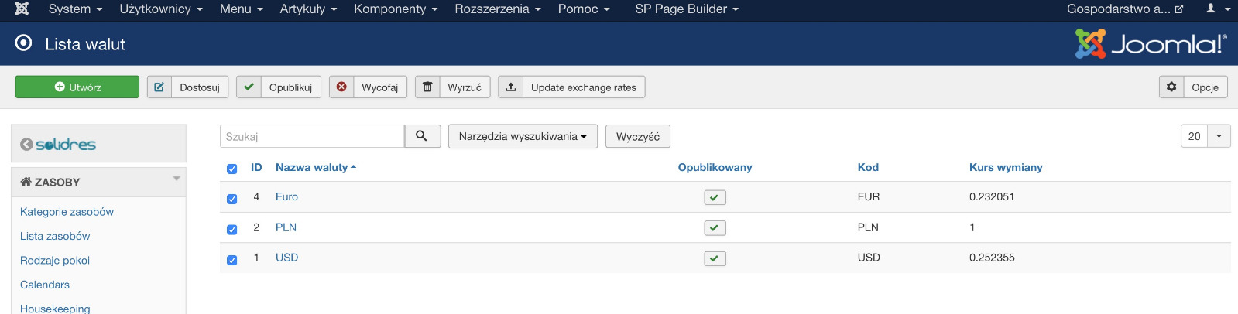Collapse the ZASOBY sidebar section
The height and width of the screenshot is (314, 1238).
click(177, 179)
